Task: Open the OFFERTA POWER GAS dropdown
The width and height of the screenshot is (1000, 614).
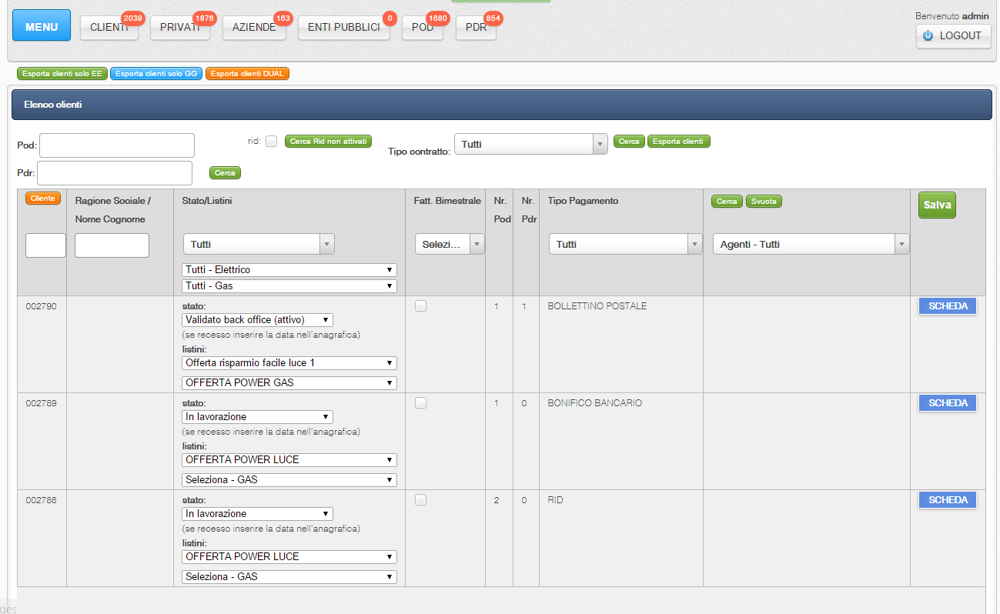Action: pyautogui.click(x=289, y=383)
